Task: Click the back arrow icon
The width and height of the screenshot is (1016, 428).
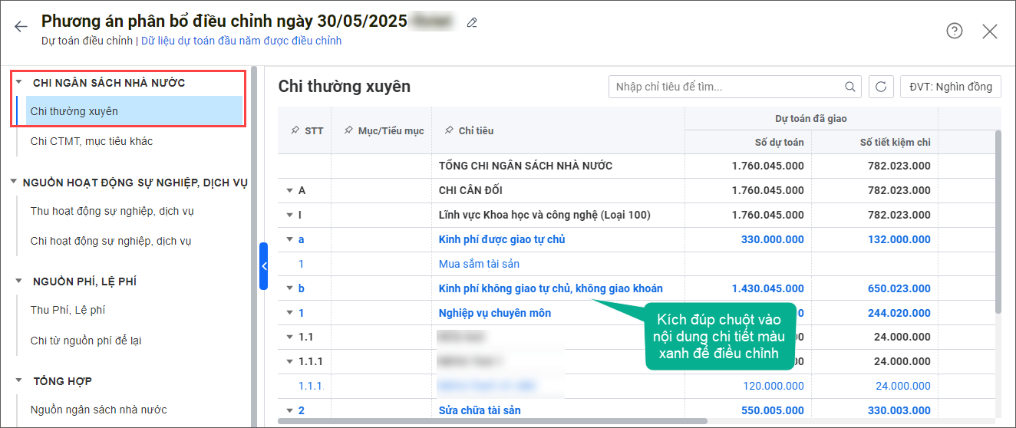Action: pyautogui.click(x=21, y=27)
